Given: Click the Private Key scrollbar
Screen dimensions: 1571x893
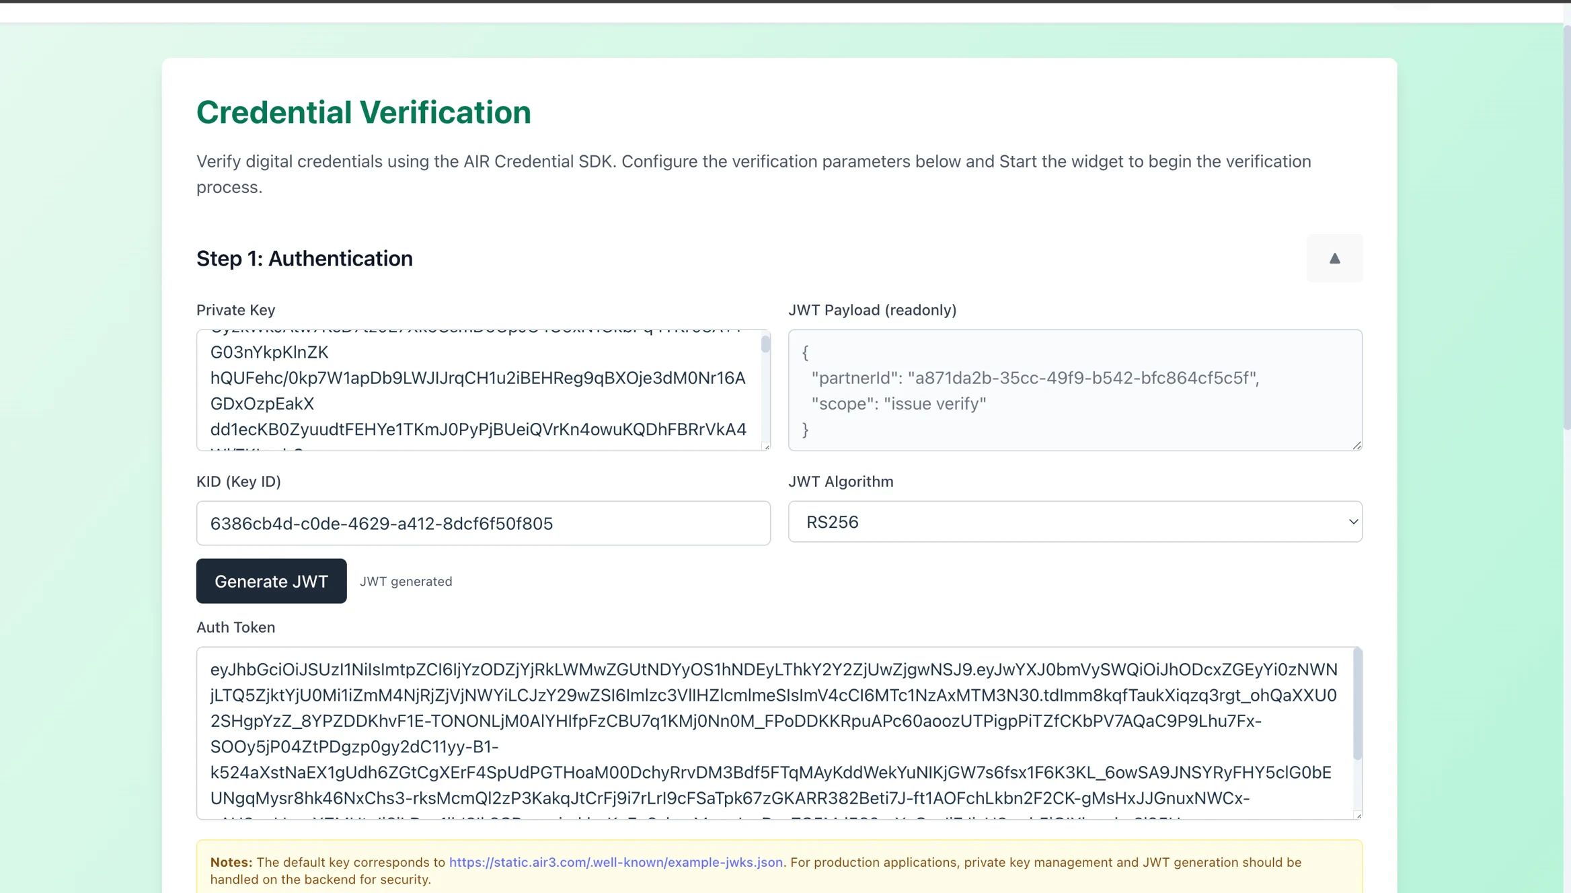Looking at the screenshot, I should tap(765, 344).
